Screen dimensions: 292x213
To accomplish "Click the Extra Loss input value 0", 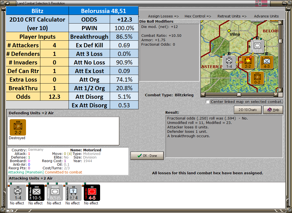I will click(x=54, y=80).
